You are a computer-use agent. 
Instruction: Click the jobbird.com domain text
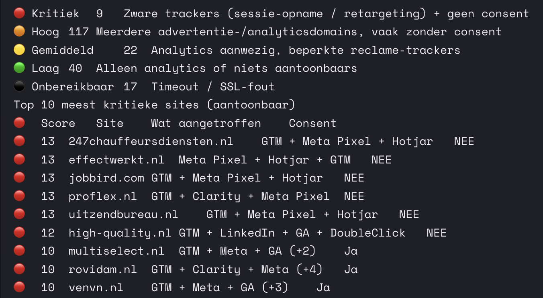tap(106, 178)
